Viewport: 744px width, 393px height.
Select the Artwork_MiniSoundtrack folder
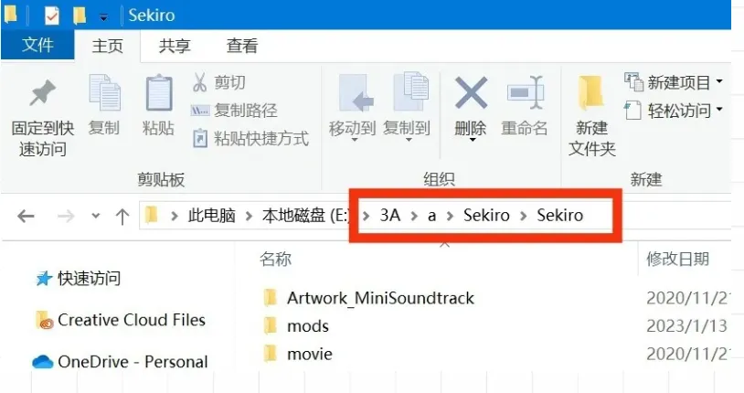tap(380, 298)
